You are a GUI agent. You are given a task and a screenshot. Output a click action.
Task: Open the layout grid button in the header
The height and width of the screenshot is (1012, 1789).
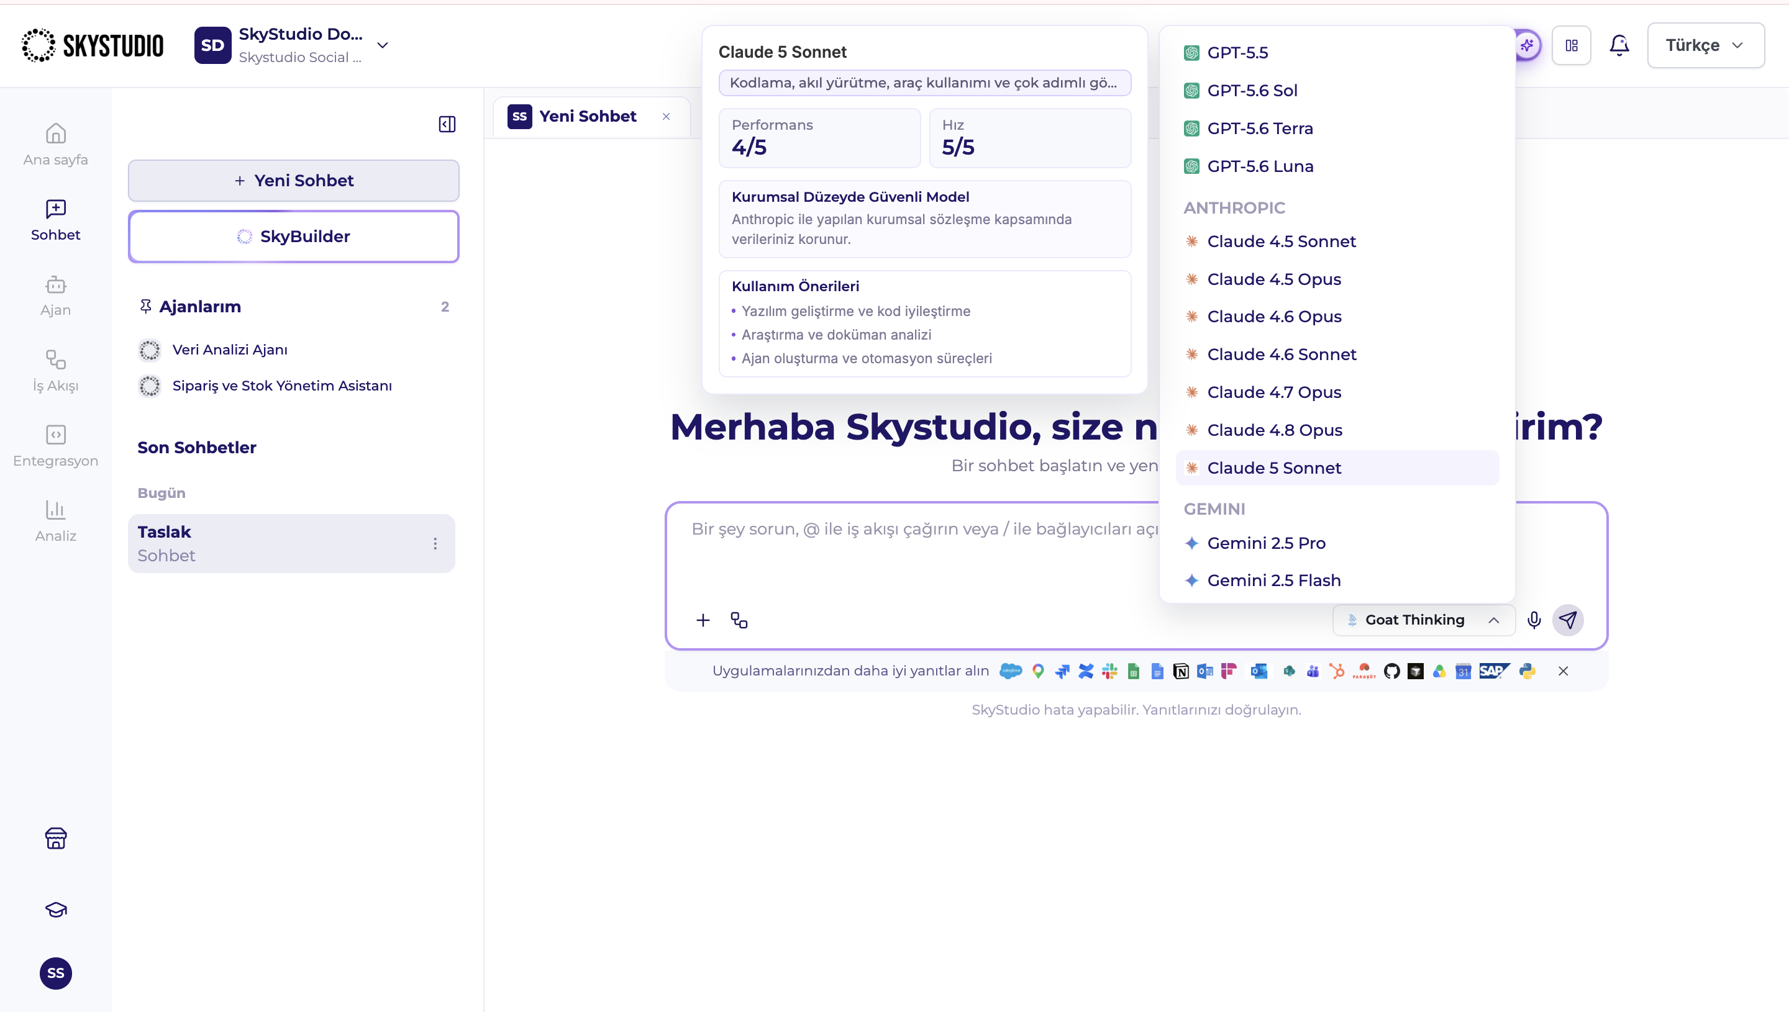1572,45
